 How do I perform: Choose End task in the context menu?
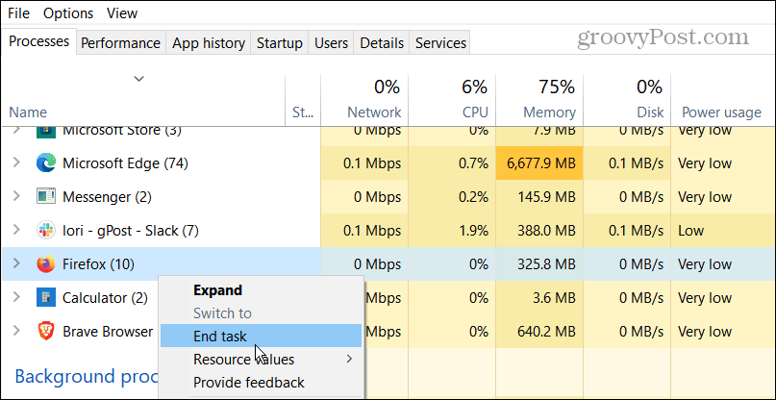[262, 337]
